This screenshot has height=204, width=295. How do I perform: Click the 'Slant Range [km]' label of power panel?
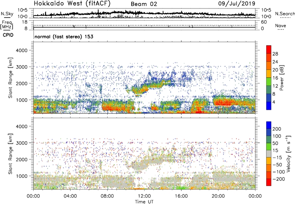[x=10, y=78]
